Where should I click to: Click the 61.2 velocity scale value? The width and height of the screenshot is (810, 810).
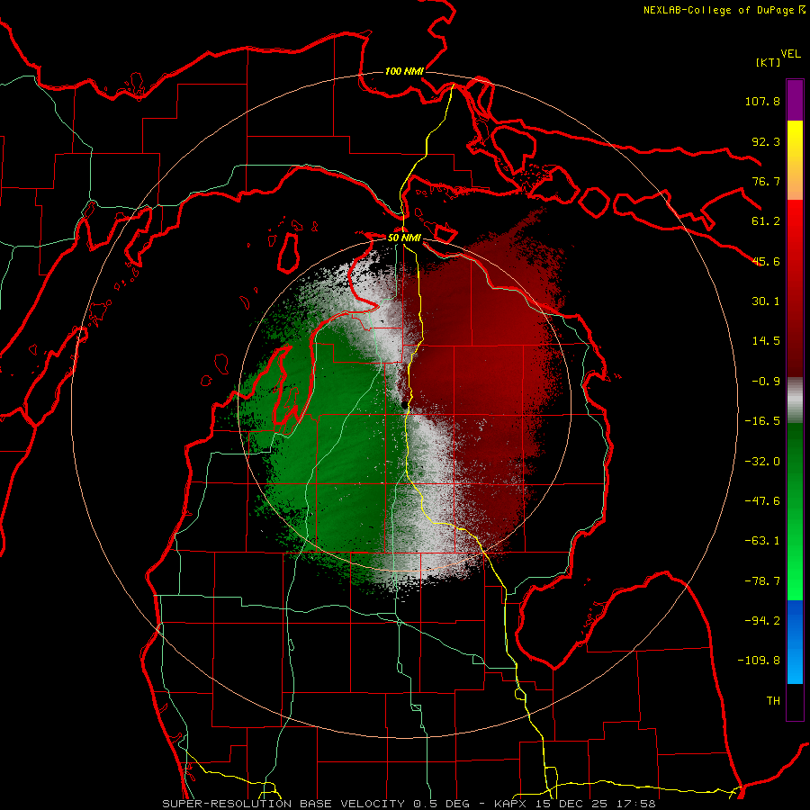coord(766,221)
